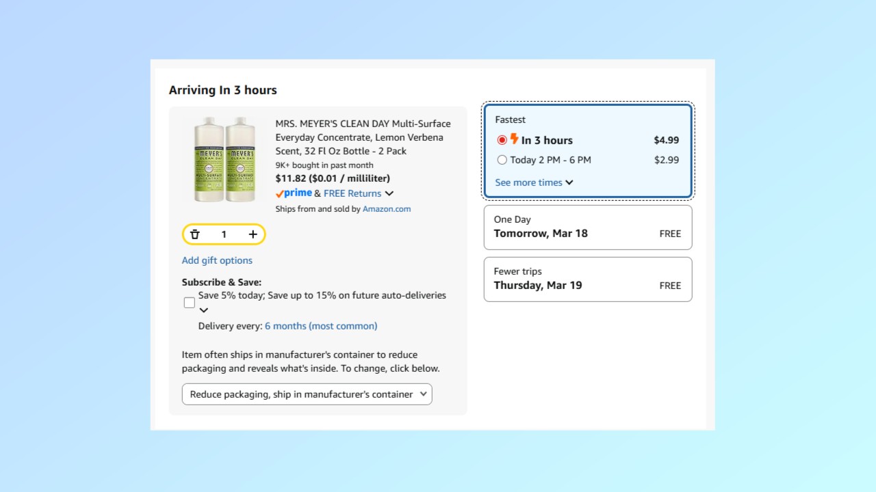Open the Amazon.com seller link
The height and width of the screenshot is (492, 876).
pyautogui.click(x=386, y=208)
